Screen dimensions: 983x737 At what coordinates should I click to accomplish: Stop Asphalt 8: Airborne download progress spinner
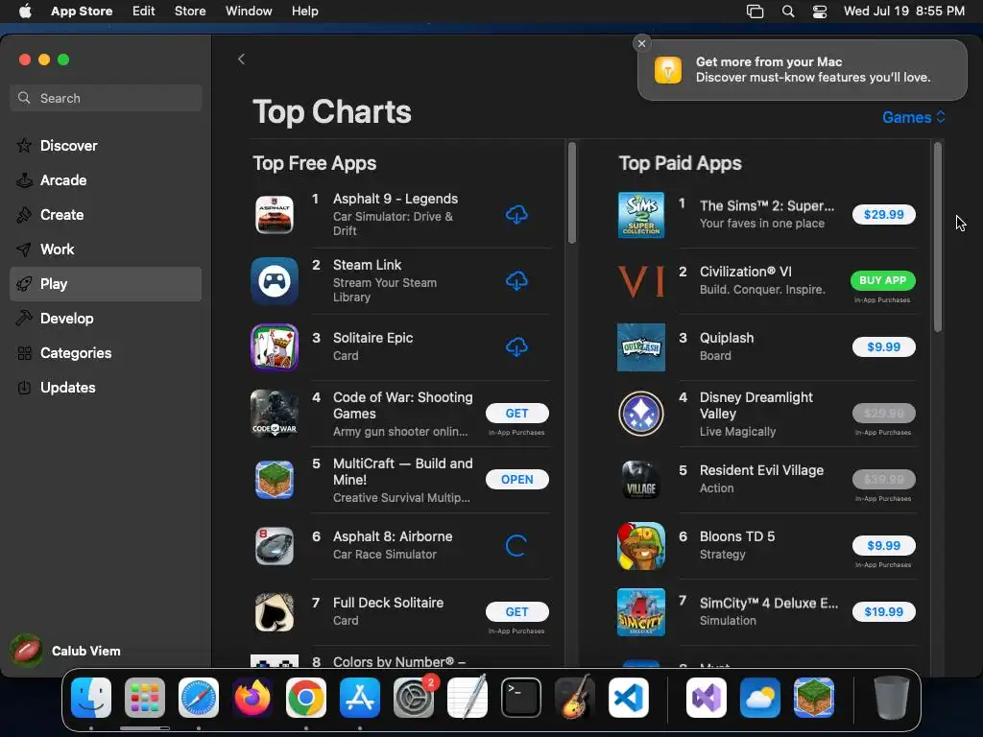click(516, 545)
